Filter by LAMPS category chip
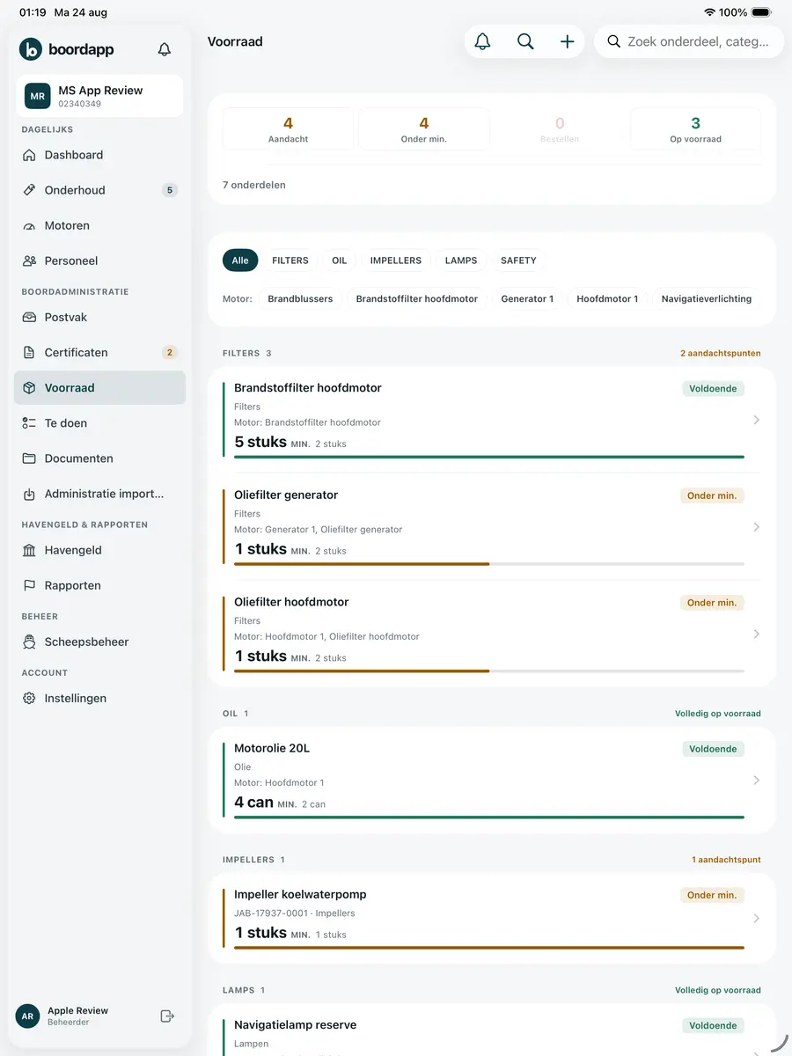 point(461,260)
